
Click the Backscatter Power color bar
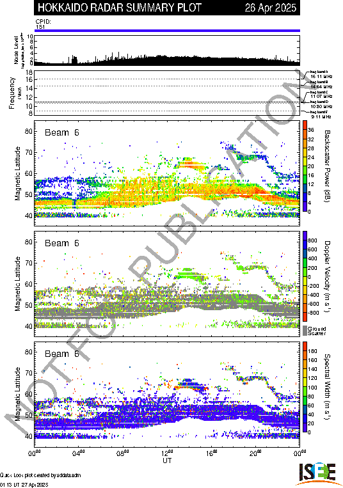point(305,166)
